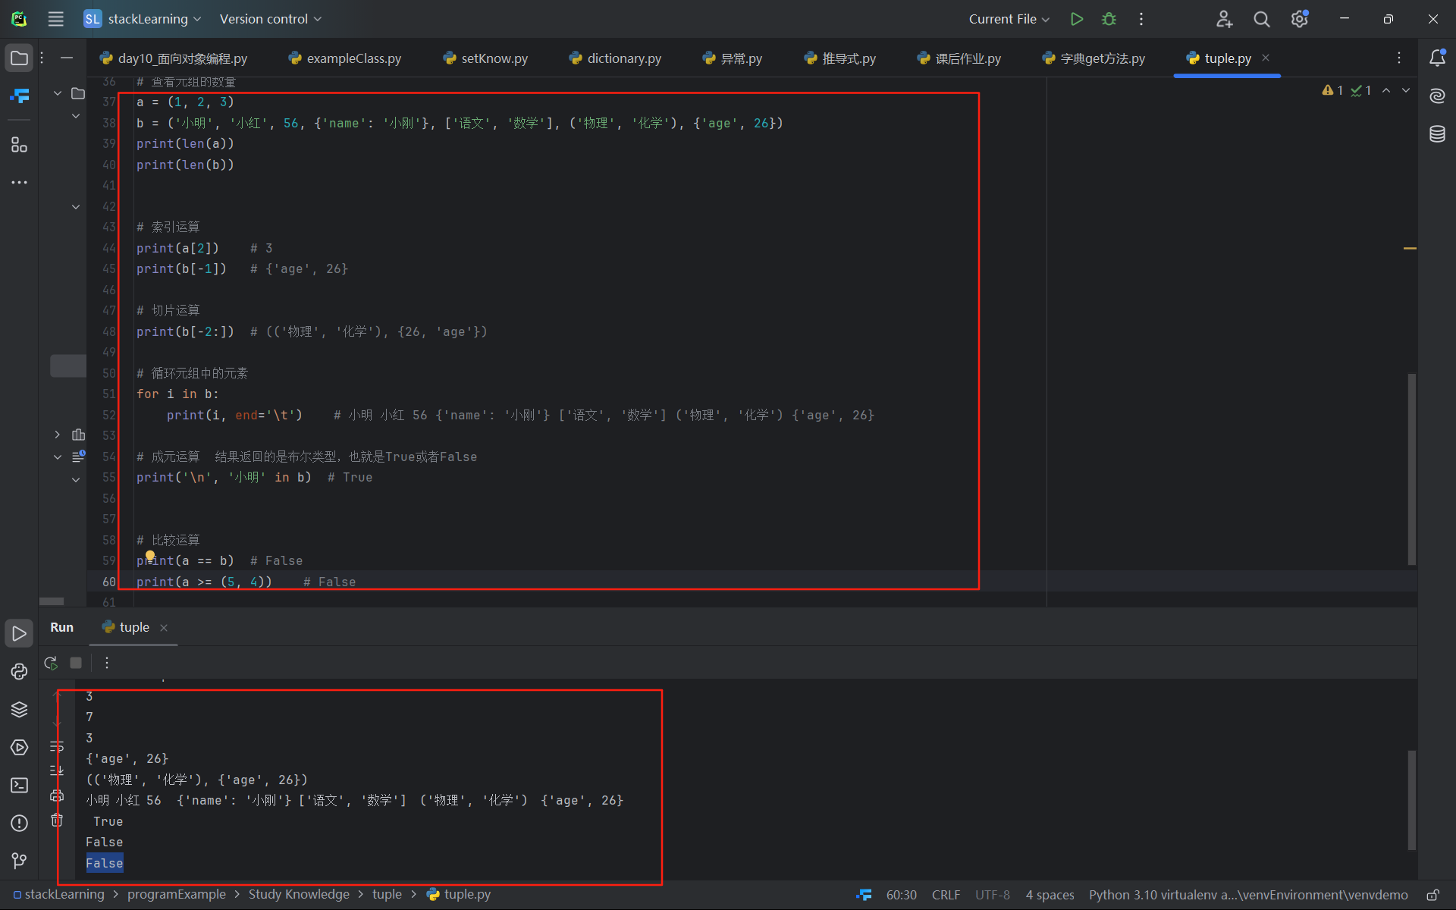Open the Terminal tool window

[x=19, y=785]
